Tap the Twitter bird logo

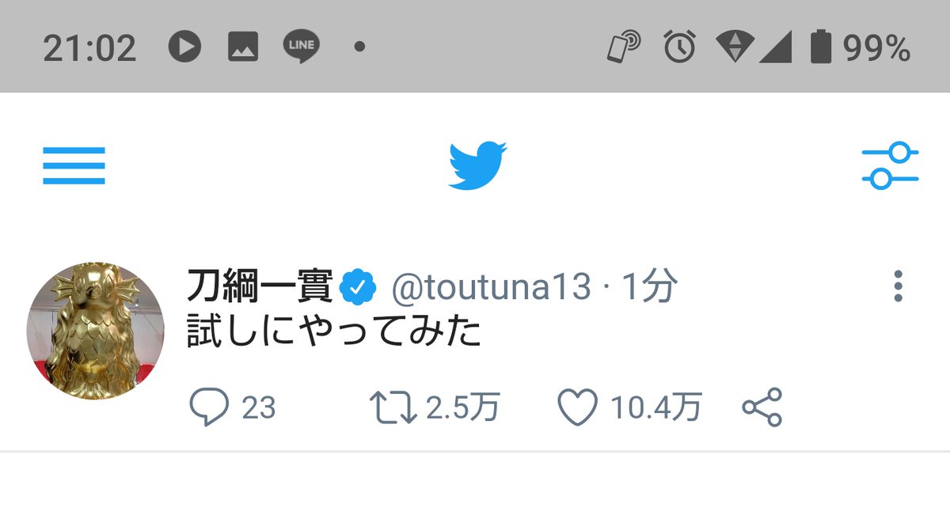[477, 165]
